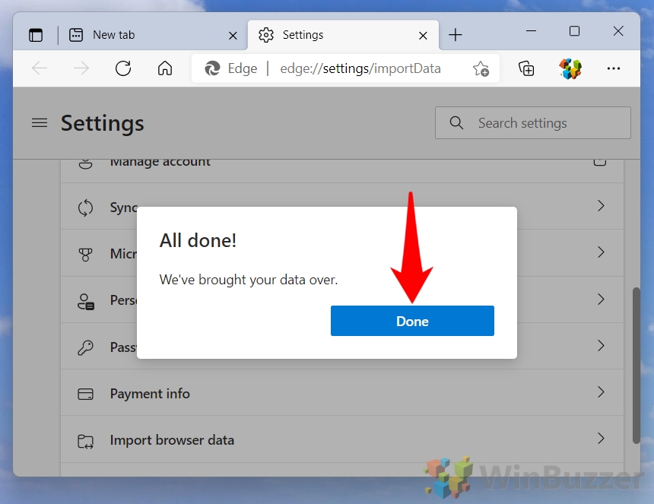This screenshot has height=504, width=654.
Task: Expand the Personal info row chevron
Action: coord(601,299)
